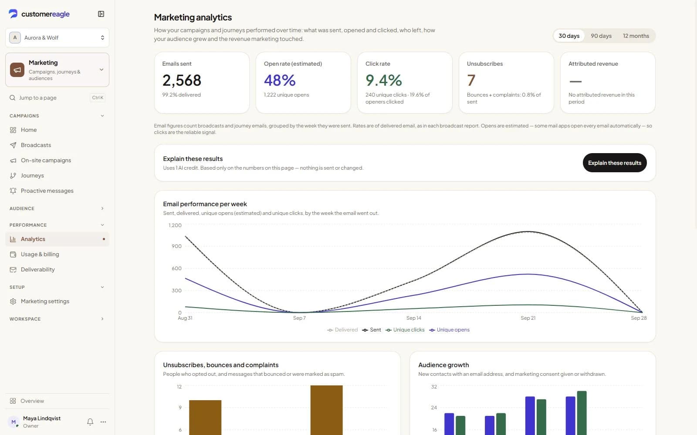Select the 30 days range
The height and width of the screenshot is (435, 697).
pyautogui.click(x=569, y=36)
